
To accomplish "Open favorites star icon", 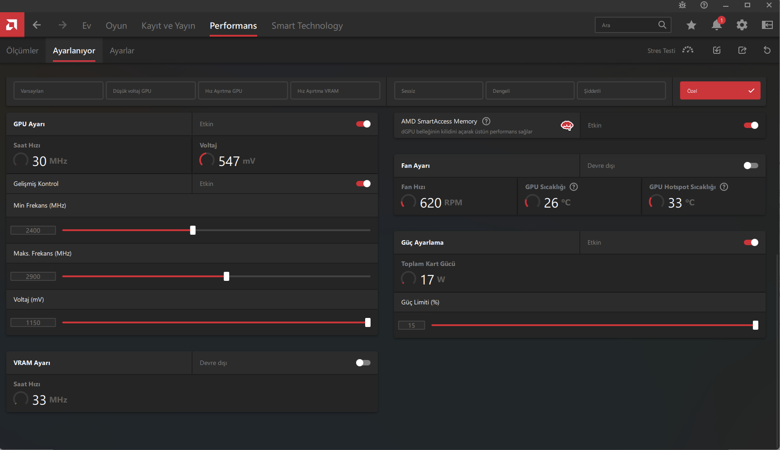I will (691, 25).
